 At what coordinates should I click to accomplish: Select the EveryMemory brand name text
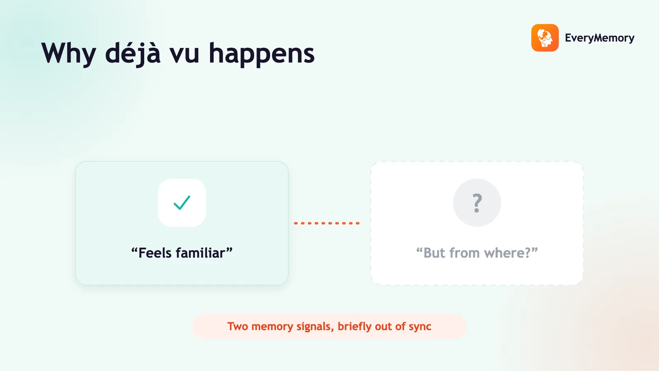(599, 38)
